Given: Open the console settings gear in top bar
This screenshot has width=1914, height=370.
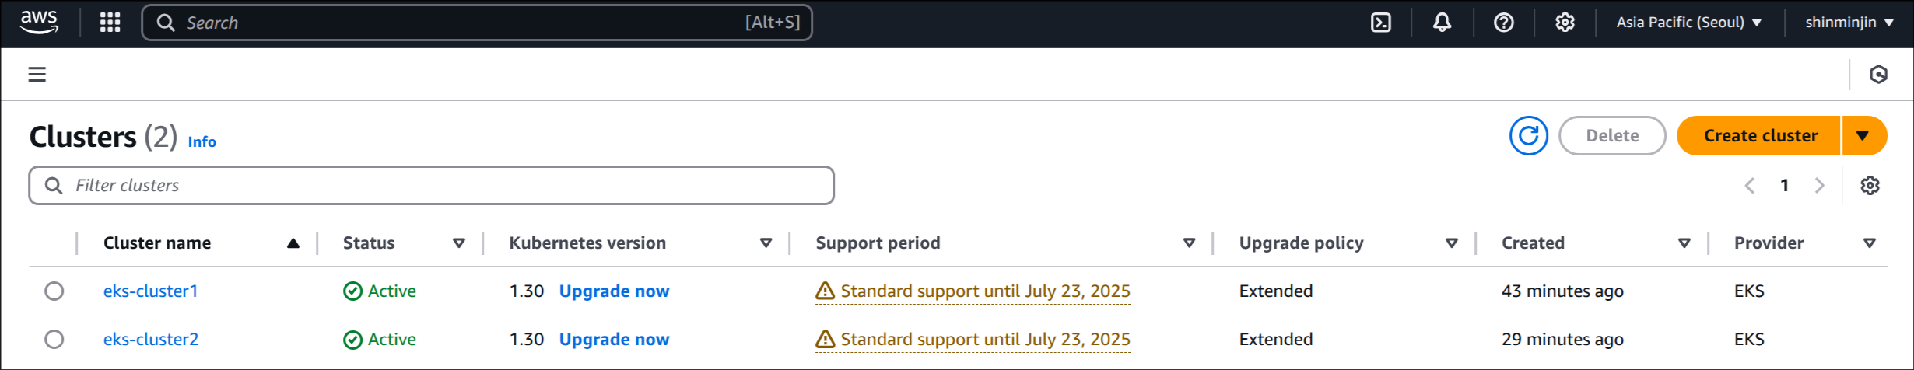Looking at the screenshot, I should (1565, 23).
